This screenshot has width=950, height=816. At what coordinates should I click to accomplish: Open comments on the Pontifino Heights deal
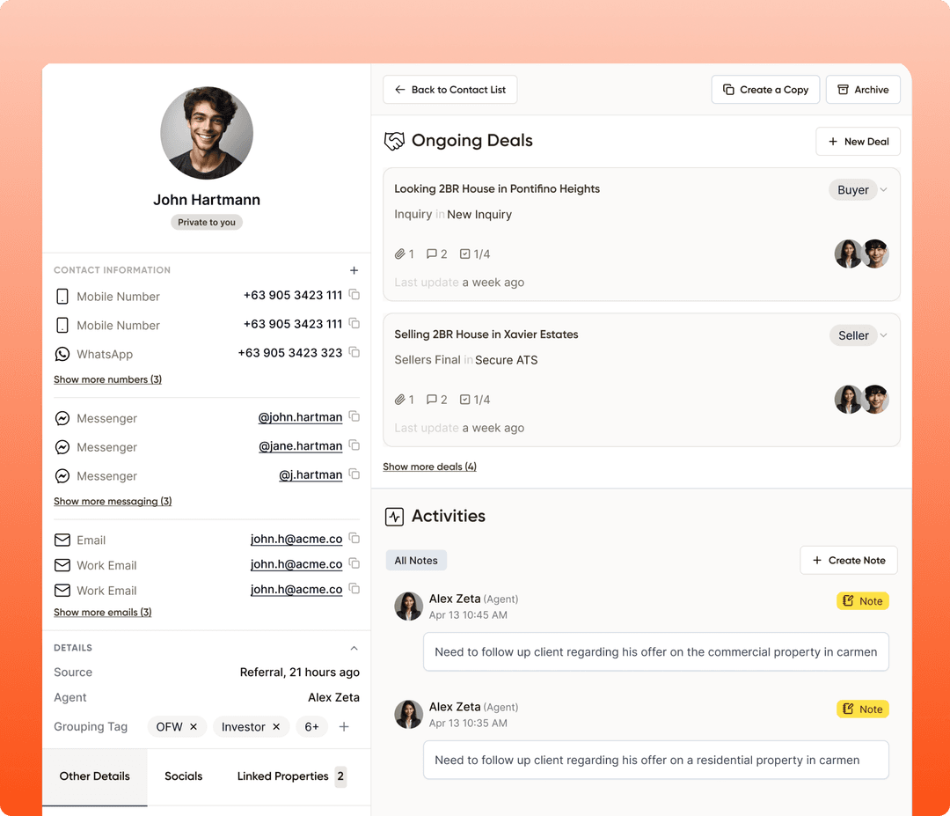click(437, 254)
